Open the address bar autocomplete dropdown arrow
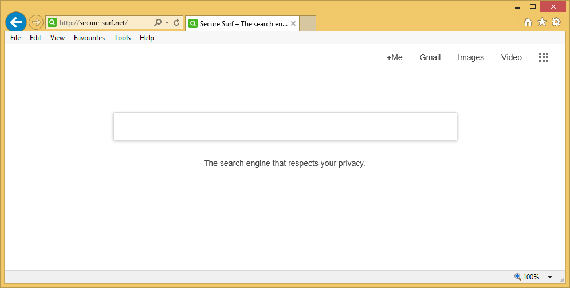 (167, 22)
